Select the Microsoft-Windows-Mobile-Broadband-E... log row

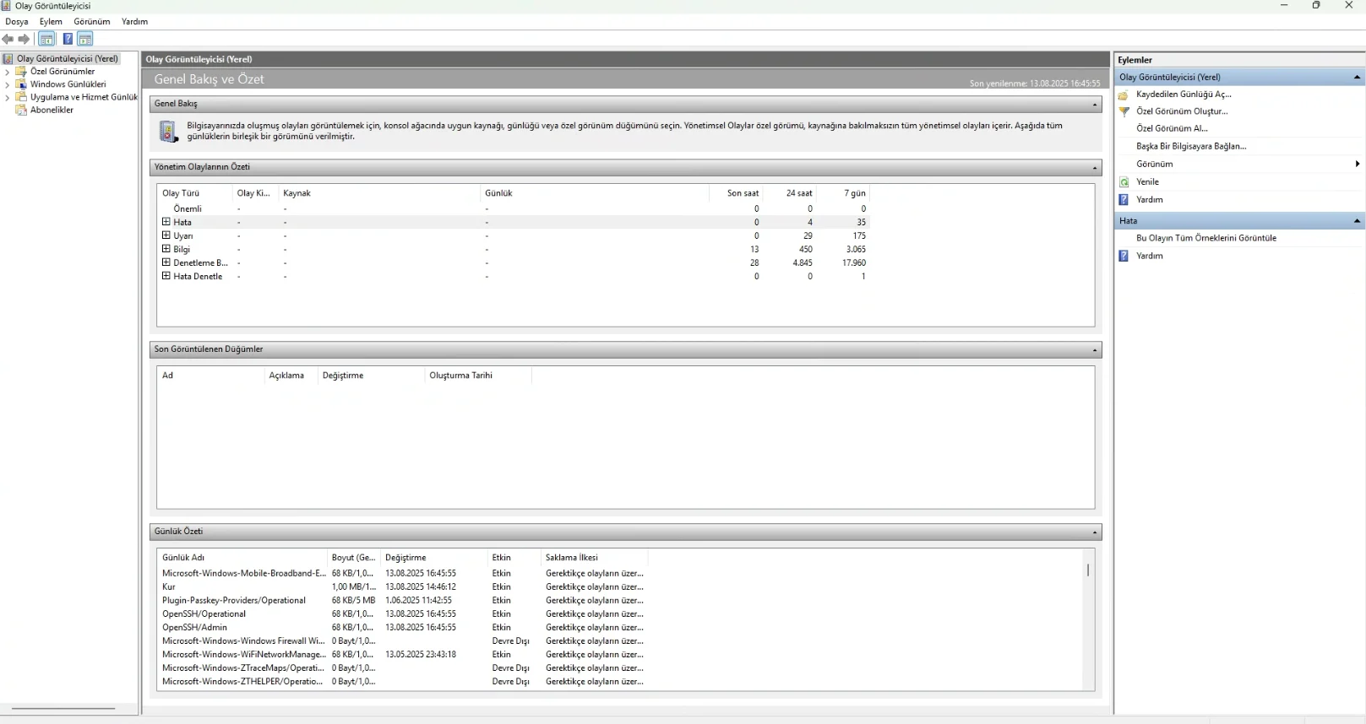pyautogui.click(x=403, y=573)
